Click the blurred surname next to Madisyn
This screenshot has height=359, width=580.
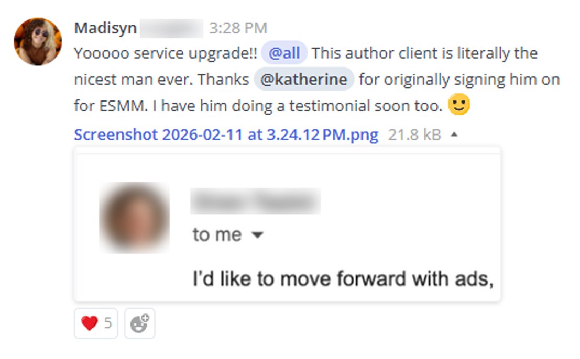pos(172,28)
